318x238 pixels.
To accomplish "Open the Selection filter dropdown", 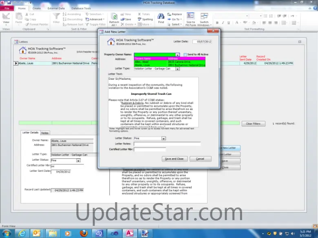I will click(x=95, y=14).
